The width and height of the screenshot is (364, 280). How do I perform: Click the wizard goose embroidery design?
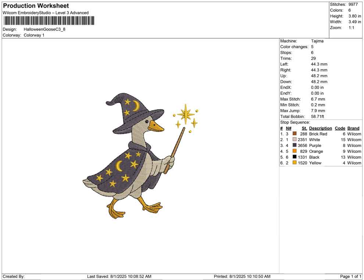pos(141,156)
